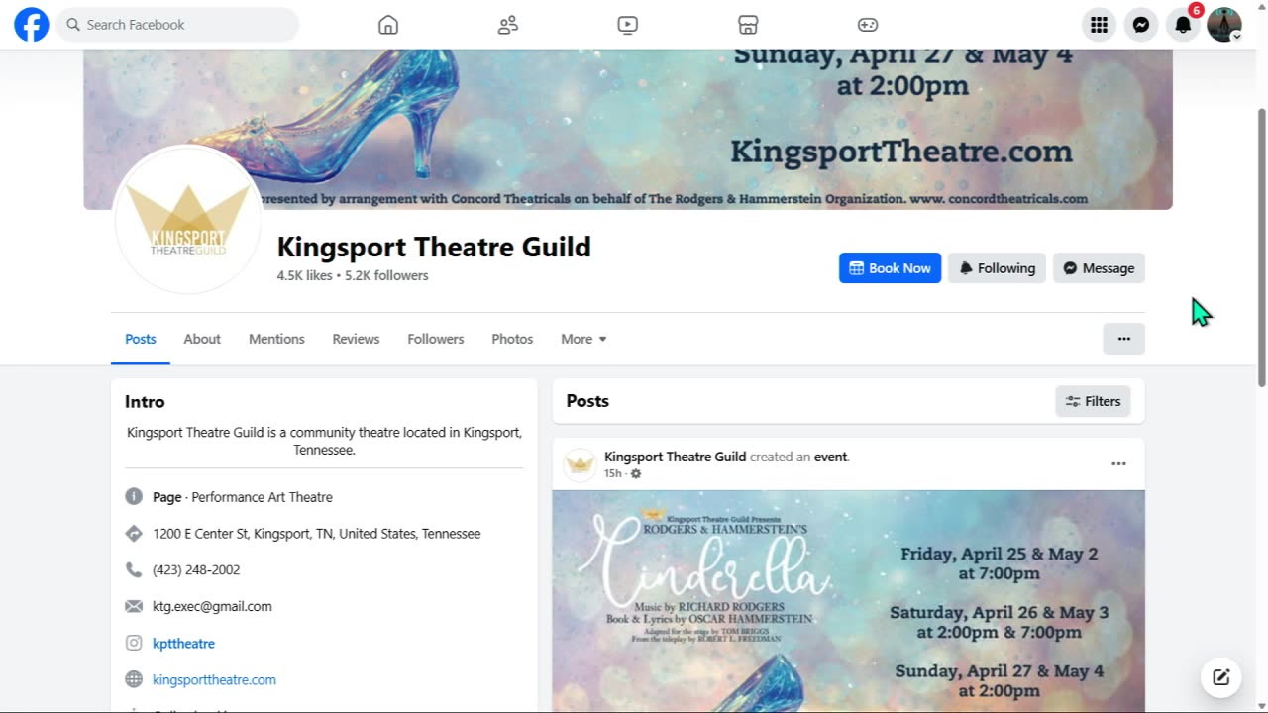1268x713 pixels.
Task: Click the phone icon in Intro
Action: (x=134, y=569)
